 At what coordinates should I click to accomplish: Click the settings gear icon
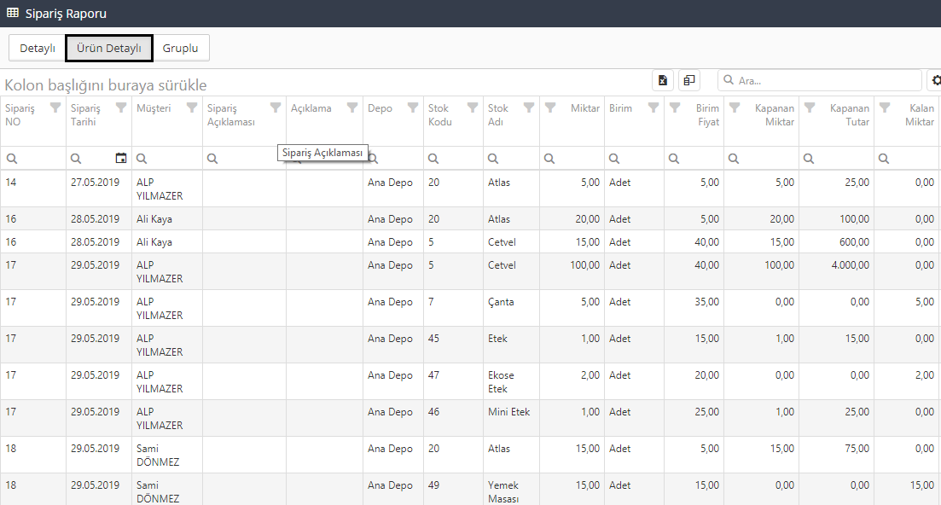point(936,80)
